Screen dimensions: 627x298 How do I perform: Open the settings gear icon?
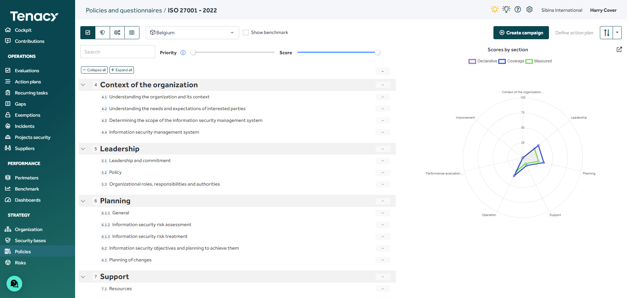point(529,9)
